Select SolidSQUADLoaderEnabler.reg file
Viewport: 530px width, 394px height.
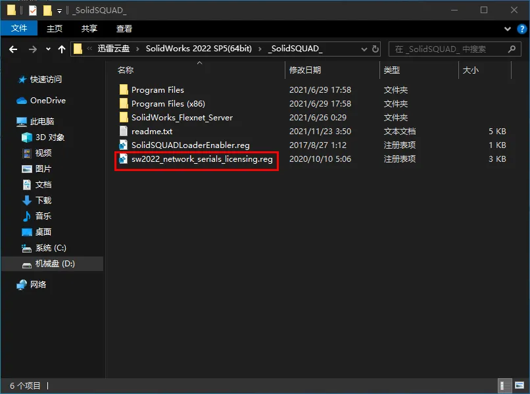point(190,145)
